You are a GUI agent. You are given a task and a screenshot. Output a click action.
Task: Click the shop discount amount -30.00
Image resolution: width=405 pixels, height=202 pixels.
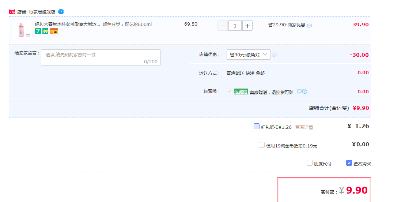pos(359,55)
